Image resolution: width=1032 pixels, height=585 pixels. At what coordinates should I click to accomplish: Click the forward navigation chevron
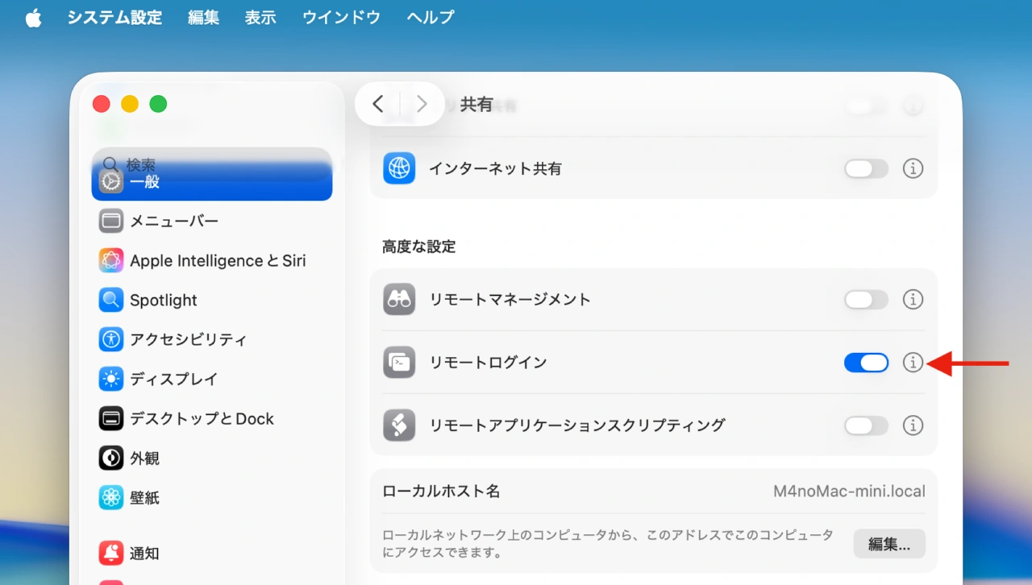tap(422, 104)
